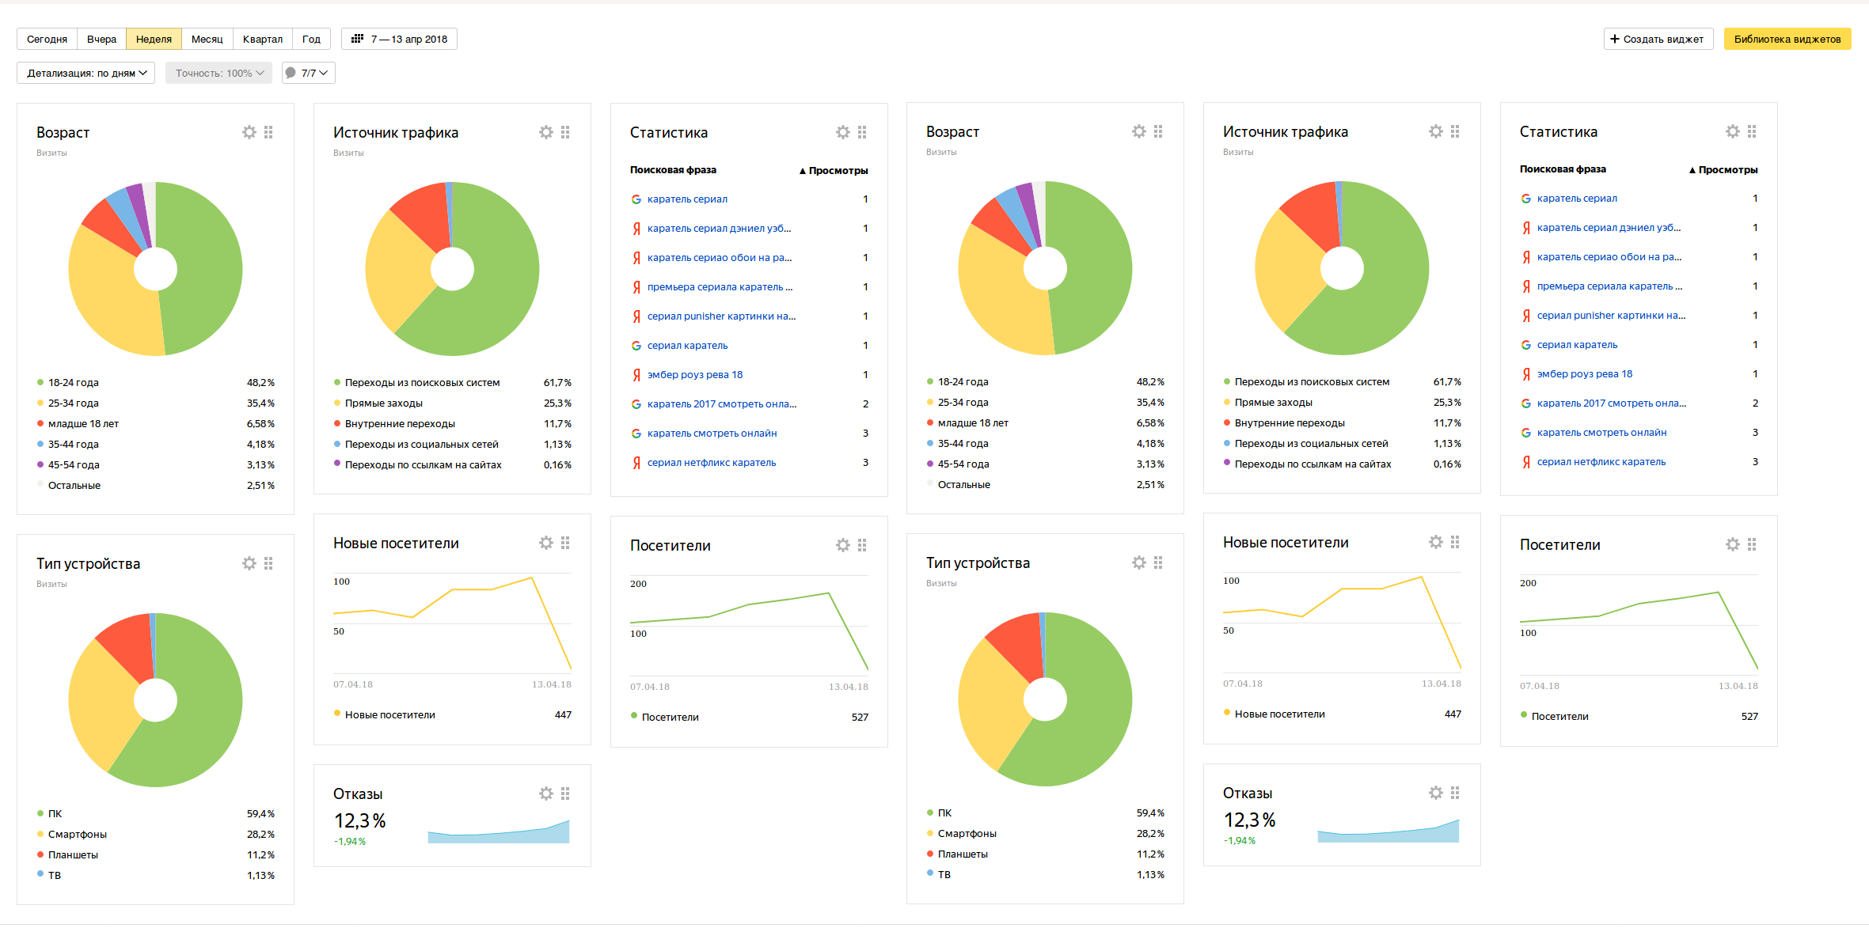Open gear settings on left Новые посетители widget
This screenshot has width=1869, height=928.
pyautogui.click(x=546, y=543)
